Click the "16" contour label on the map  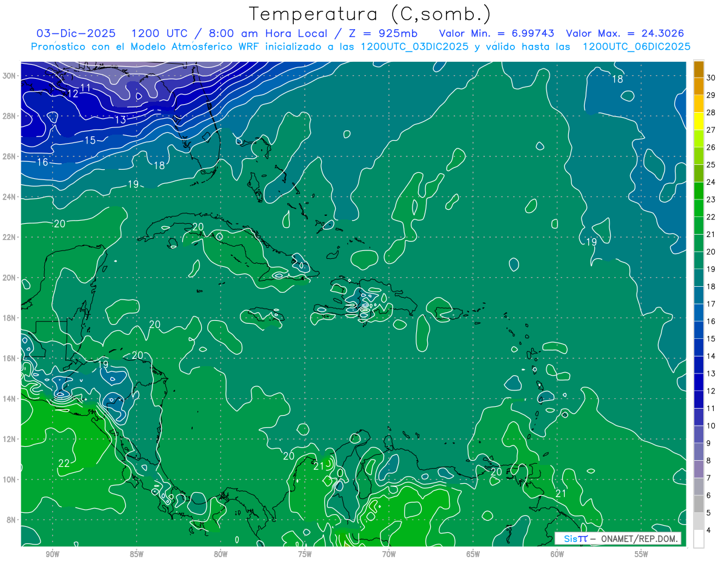pyautogui.click(x=42, y=162)
